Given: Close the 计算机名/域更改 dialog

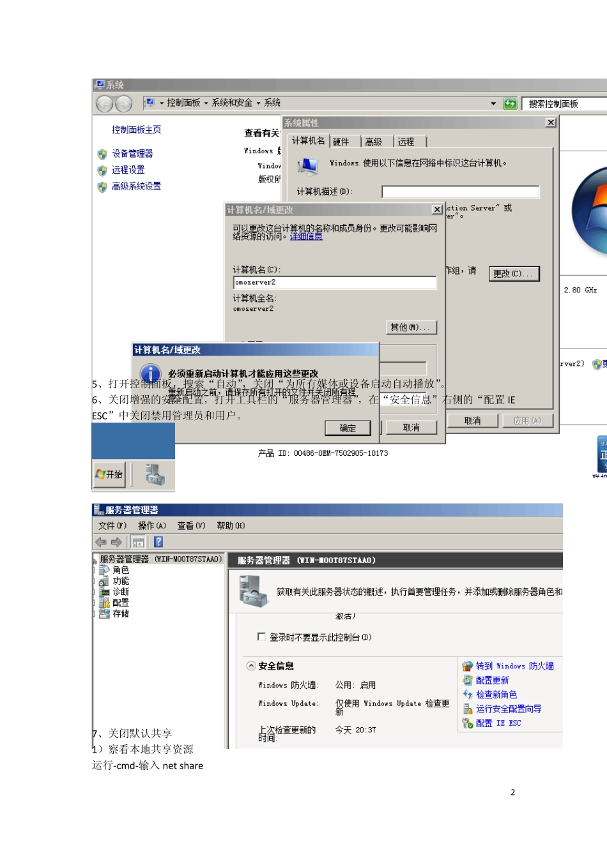Looking at the screenshot, I should point(437,209).
